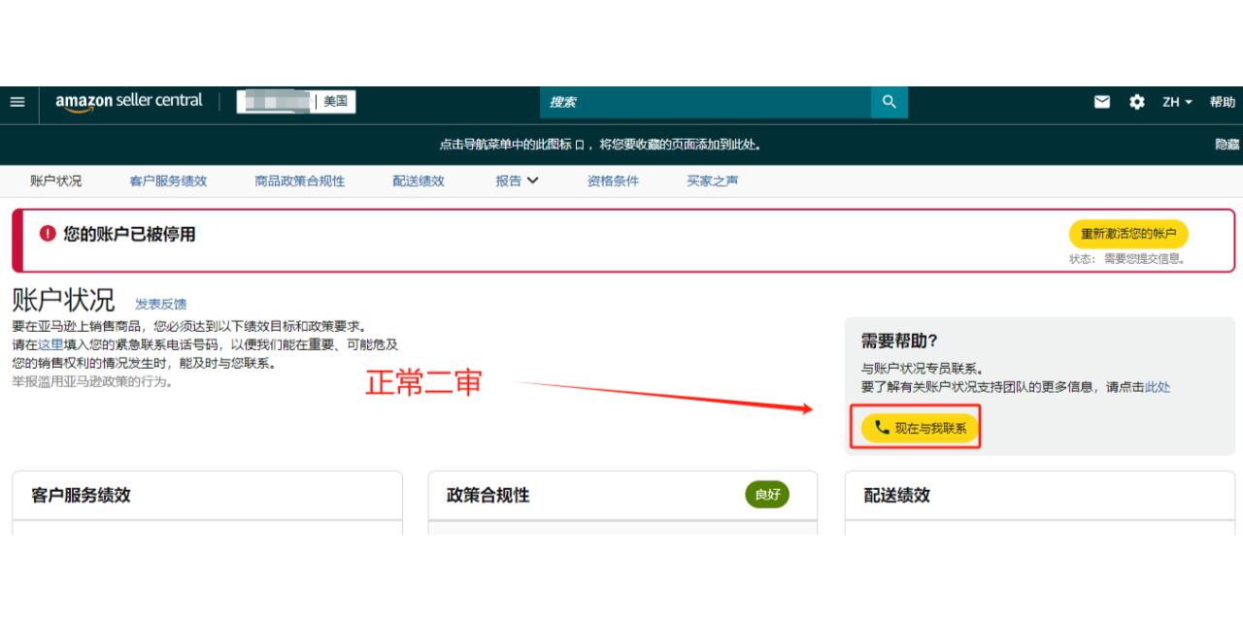Open the mail messages icon
This screenshot has height=620, width=1243.
click(1102, 102)
